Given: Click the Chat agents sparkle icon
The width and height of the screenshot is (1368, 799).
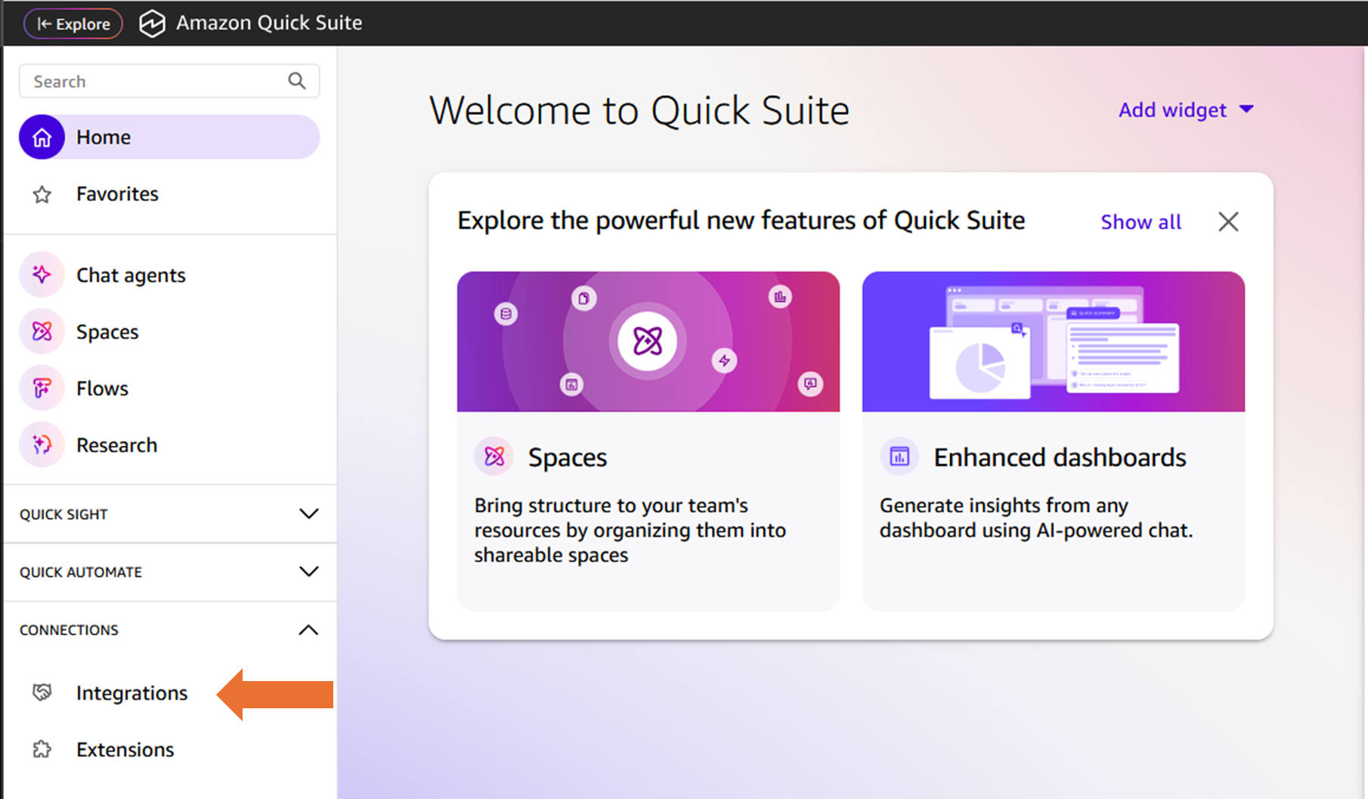Looking at the screenshot, I should point(42,274).
